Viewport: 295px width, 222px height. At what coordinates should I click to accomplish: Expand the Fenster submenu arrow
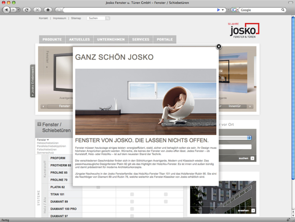click(x=48, y=140)
